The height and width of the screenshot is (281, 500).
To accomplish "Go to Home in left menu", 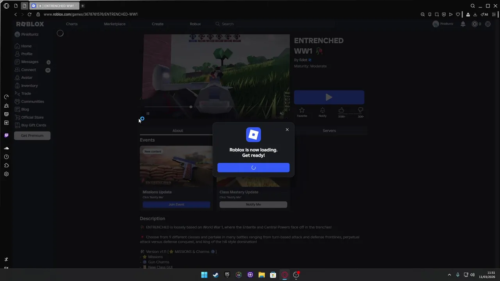I will point(23,46).
